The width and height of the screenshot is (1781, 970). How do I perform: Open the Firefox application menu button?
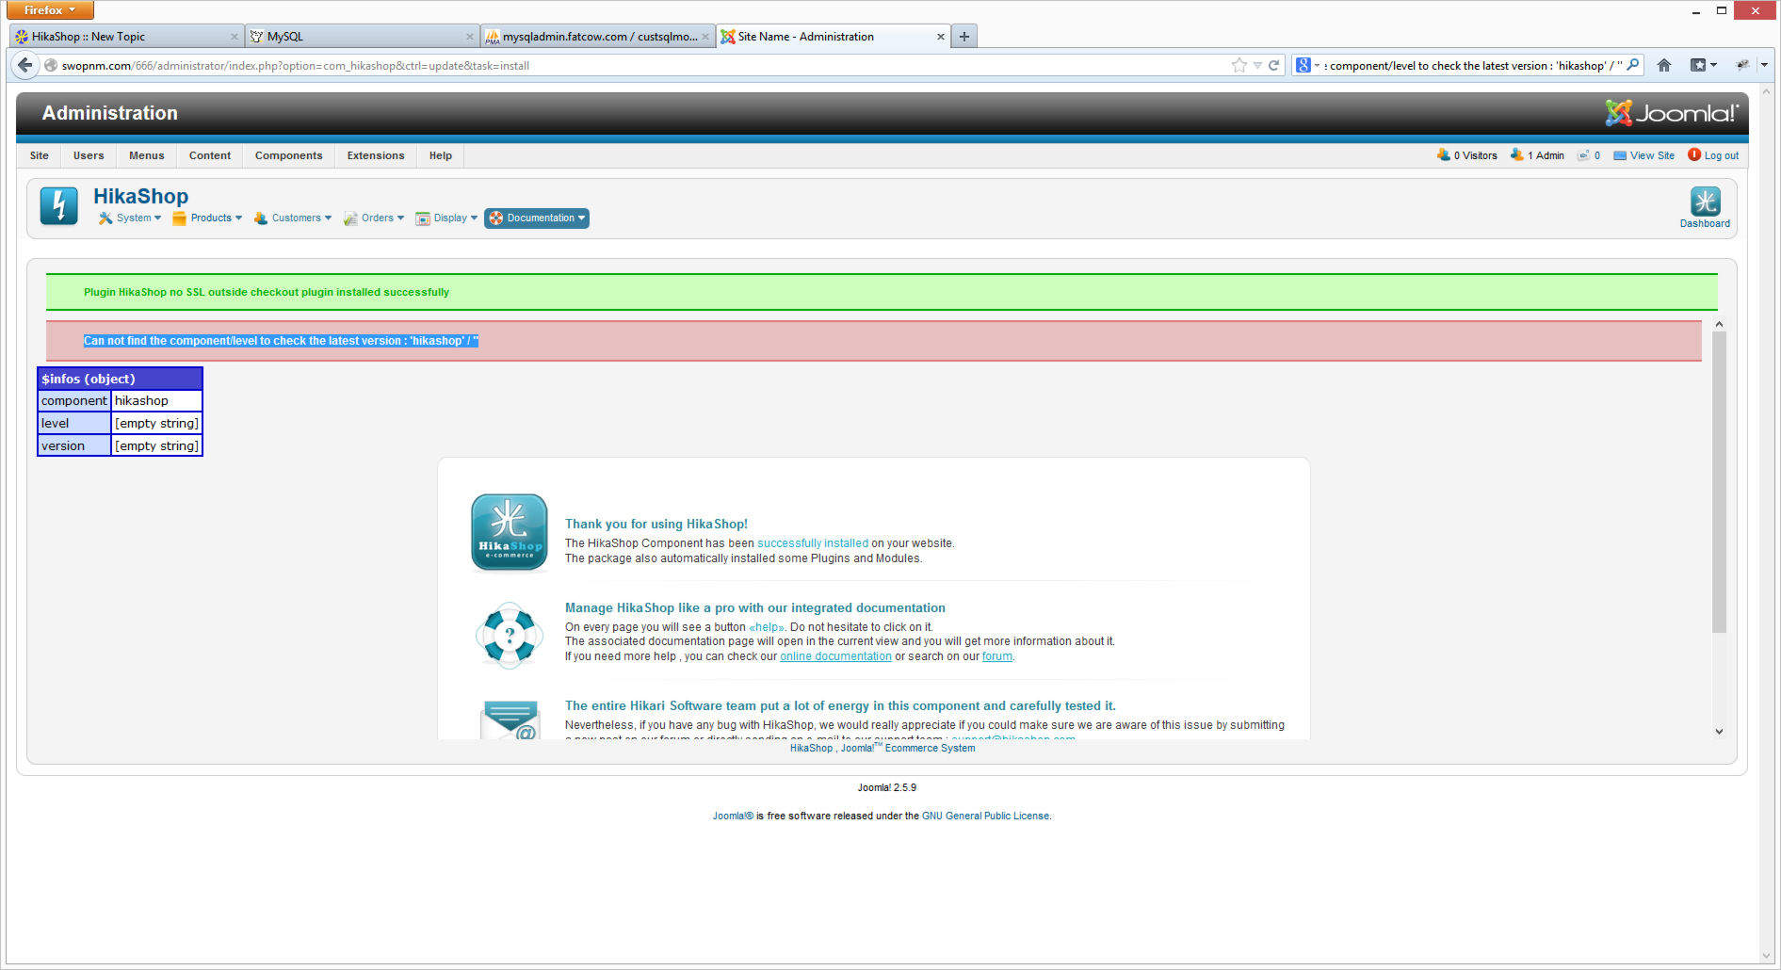(x=50, y=9)
